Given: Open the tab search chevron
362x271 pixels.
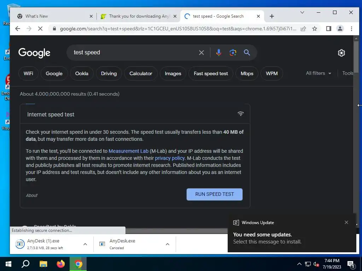Looking at the screenshot, I should click(x=302, y=12).
